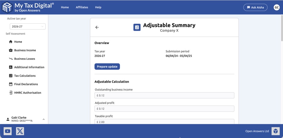283x138 pixels.
Task: Open Final Declarations in sidebar
Action: coord(26,84)
